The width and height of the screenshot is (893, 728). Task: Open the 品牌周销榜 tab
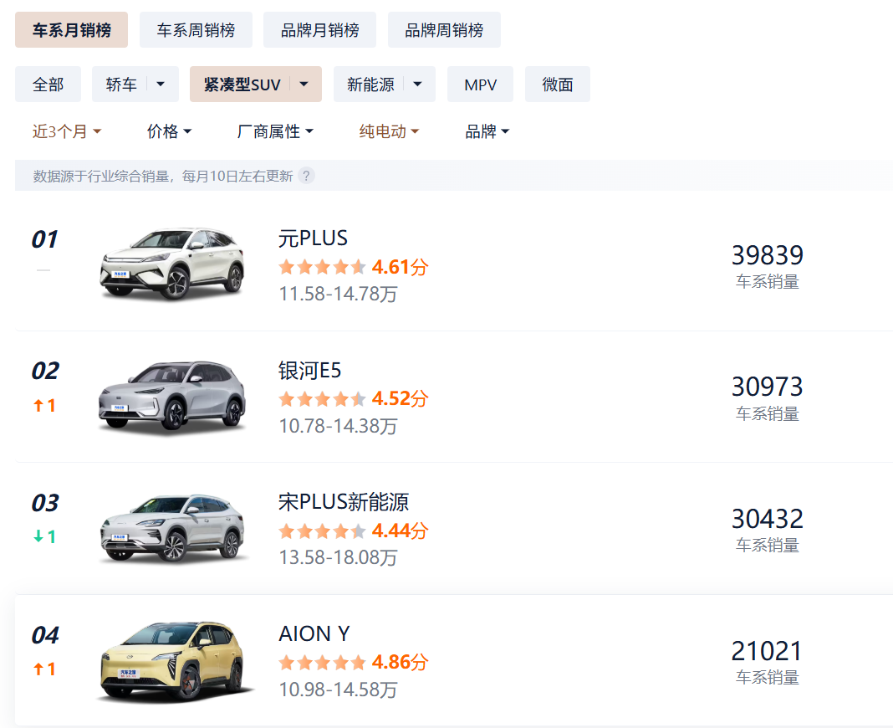tap(444, 29)
